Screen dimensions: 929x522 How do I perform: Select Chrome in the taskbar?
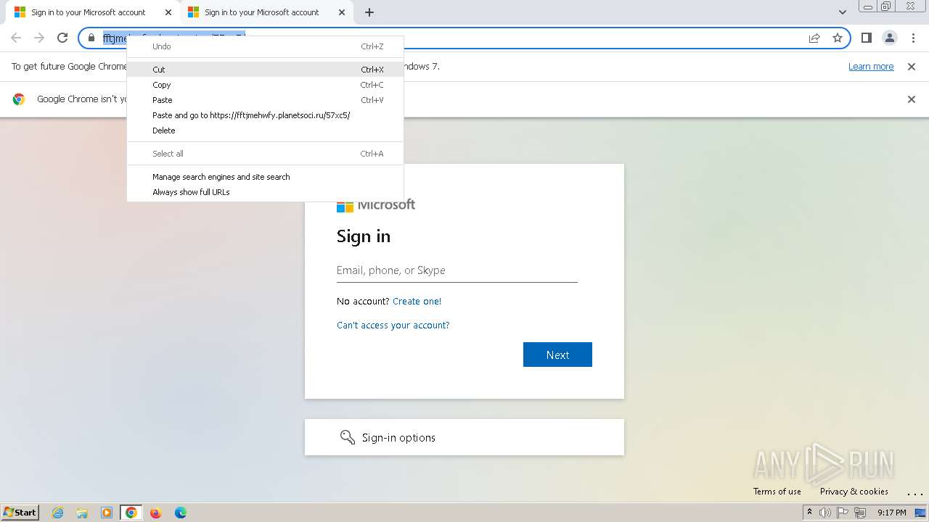pyautogui.click(x=131, y=513)
